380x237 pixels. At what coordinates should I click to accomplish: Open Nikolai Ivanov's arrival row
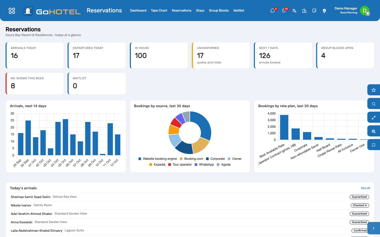click(190, 205)
